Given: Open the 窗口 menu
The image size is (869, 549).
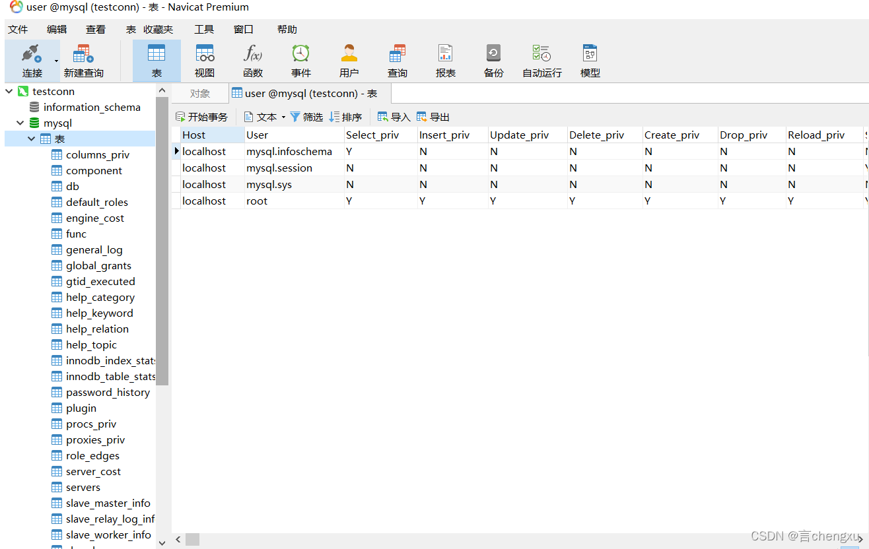Looking at the screenshot, I should (244, 29).
